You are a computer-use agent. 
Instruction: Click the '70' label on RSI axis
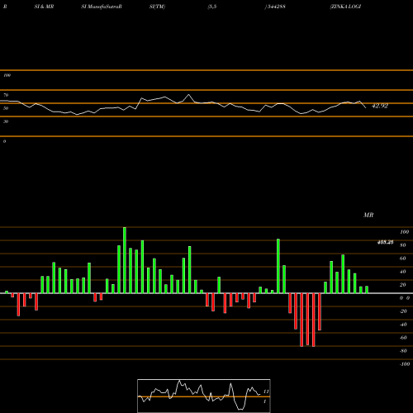click(x=6, y=95)
